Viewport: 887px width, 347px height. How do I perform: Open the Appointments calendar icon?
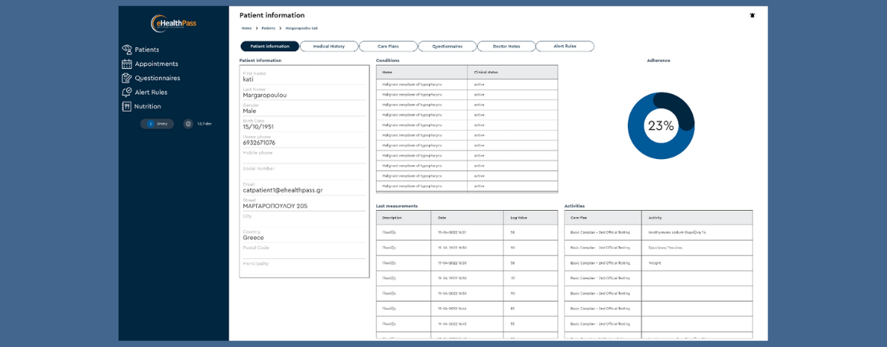[127, 64]
